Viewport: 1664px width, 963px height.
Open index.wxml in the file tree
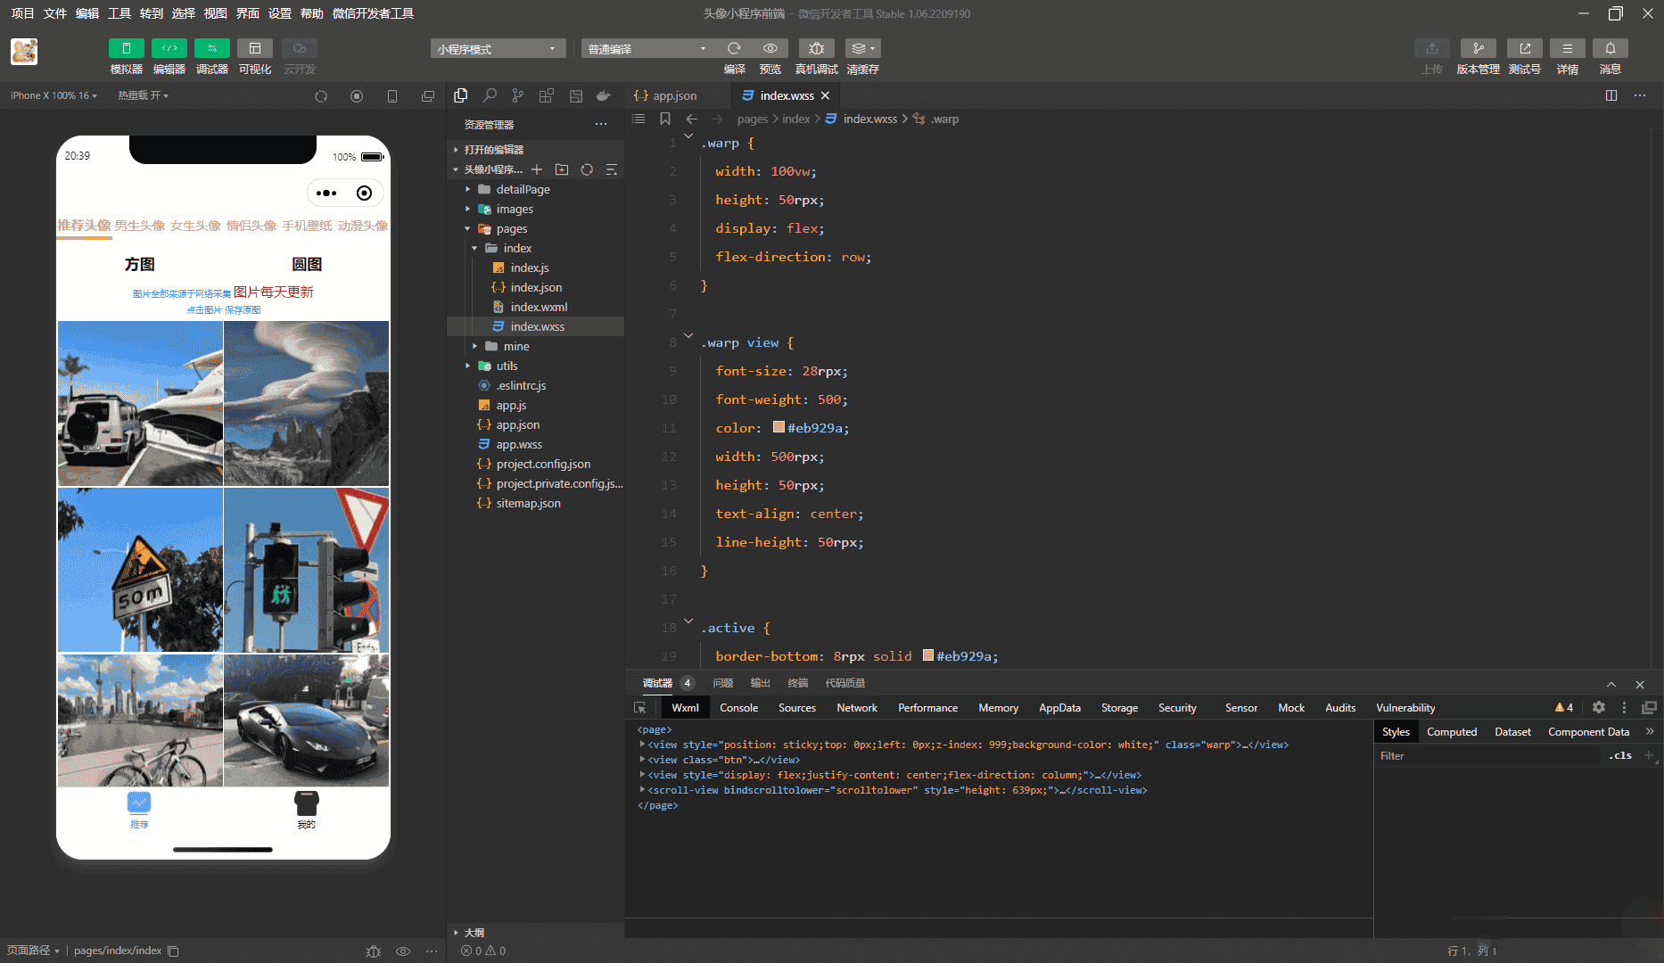coord(539,307)
